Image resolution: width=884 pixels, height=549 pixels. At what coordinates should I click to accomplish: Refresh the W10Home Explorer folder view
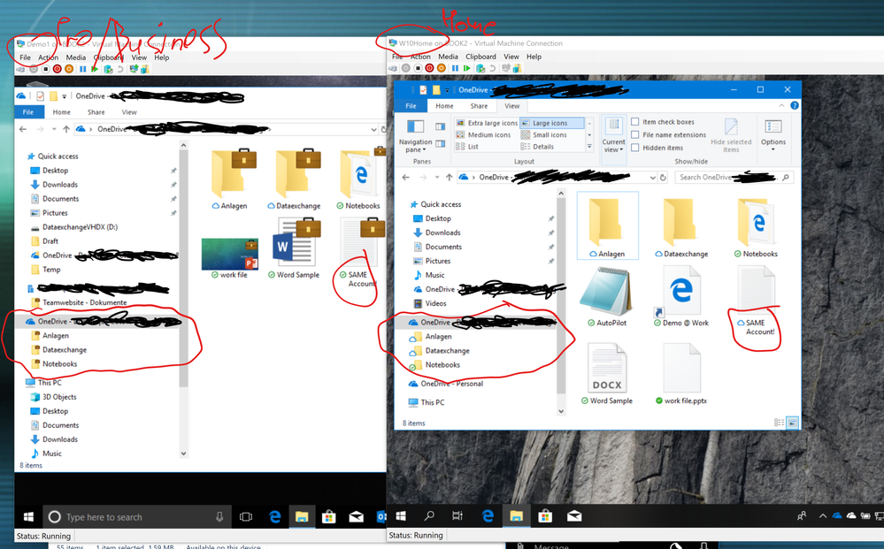pos(664,178)
